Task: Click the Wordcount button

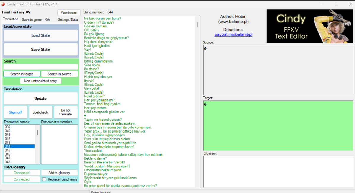Action: click(69, 13)
